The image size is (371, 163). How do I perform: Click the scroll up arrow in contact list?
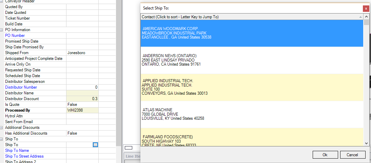(x=366, y=17)
